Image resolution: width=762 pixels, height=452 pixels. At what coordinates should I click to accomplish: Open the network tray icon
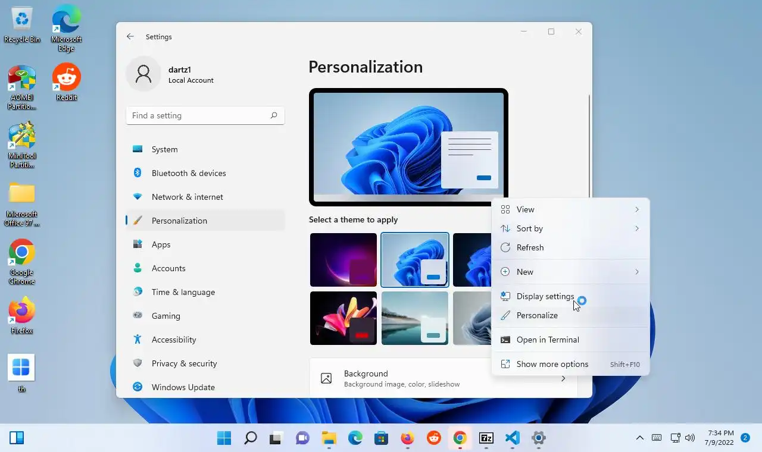(676, 438)
